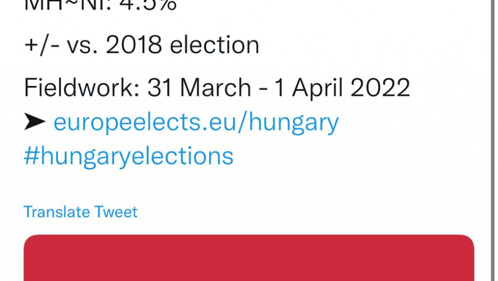The image size is (498, 281).
Task: Click the "#" symbol of the hashtag
Action: [x=31, y=156]
